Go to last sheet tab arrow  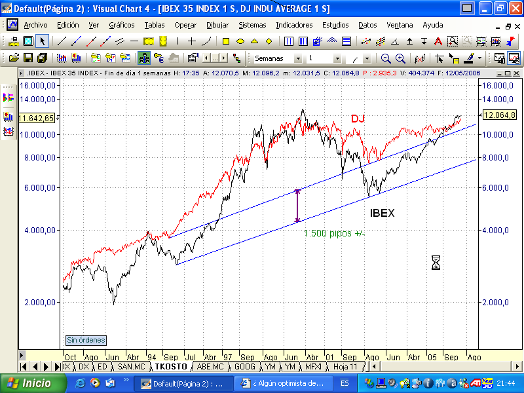click(58, 367)
